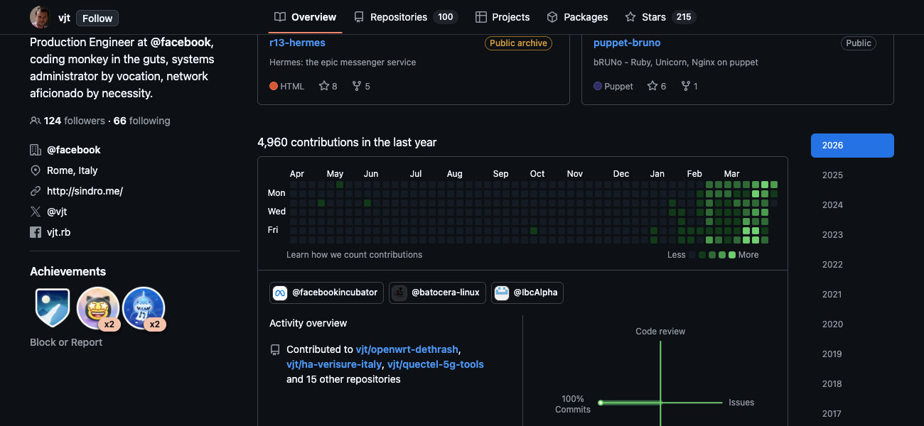The height and width of the screenshot is (426, 924).
Task: Open the vjt/openwrt-dethrash contribution link
Action: [407, 349]
